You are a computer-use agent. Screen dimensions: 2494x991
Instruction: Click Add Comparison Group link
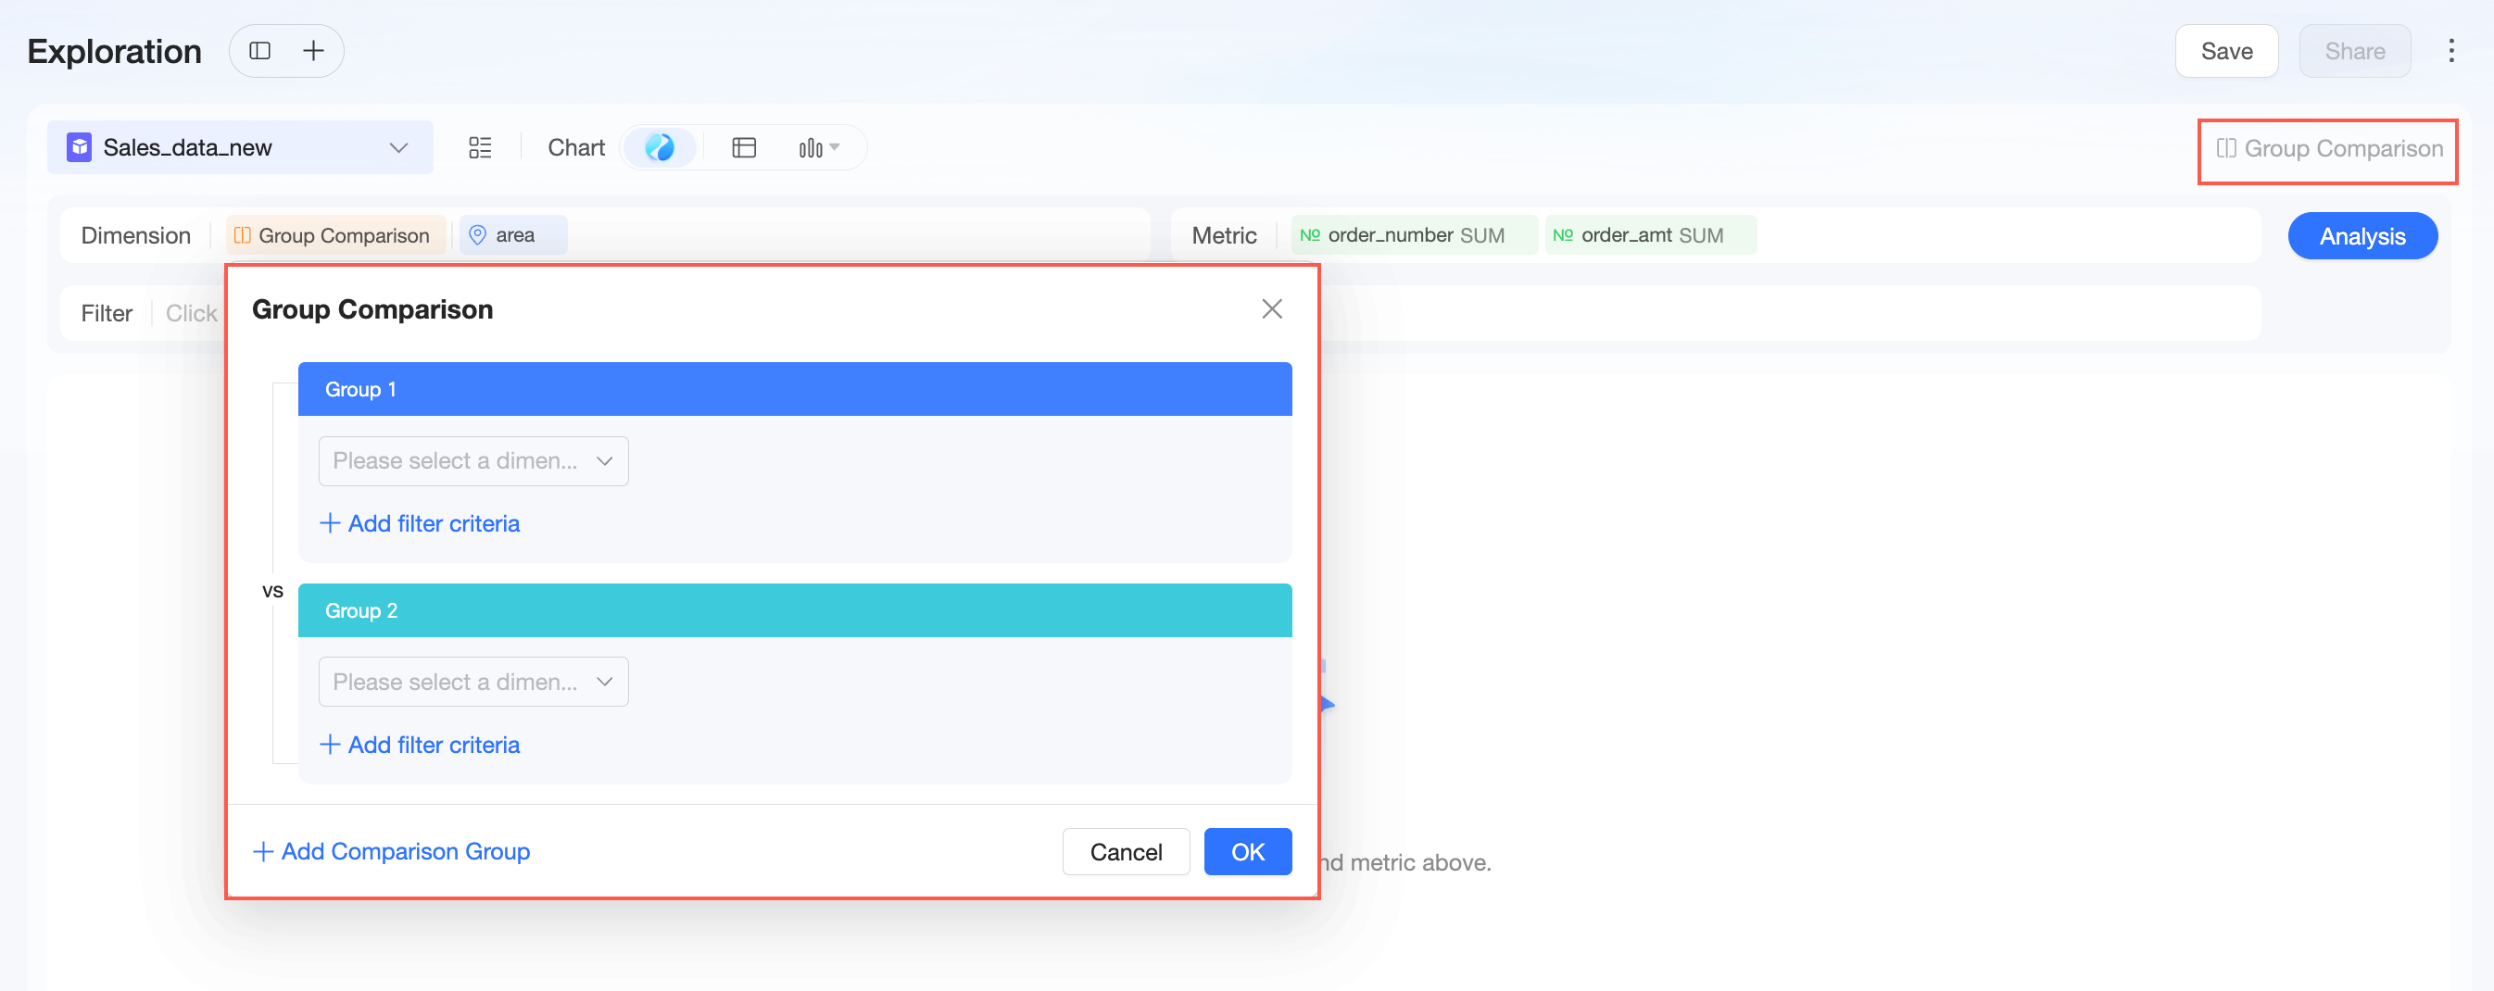click(x=391, y=852)
